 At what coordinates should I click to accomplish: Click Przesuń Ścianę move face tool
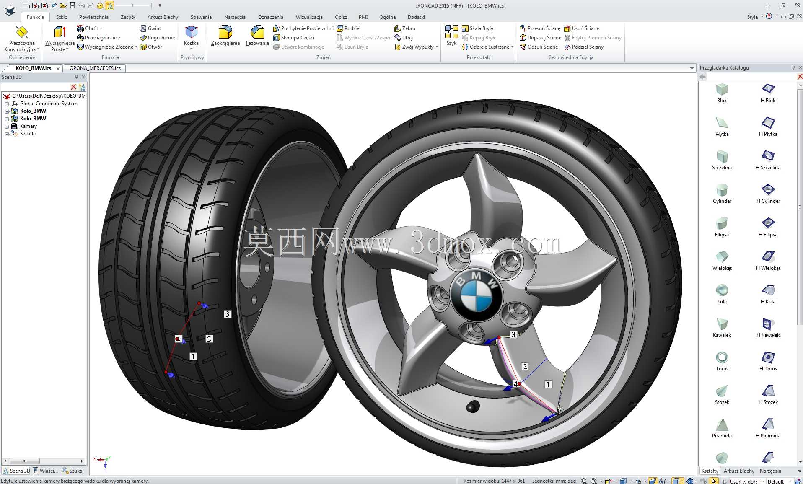(x=540, y=28)
